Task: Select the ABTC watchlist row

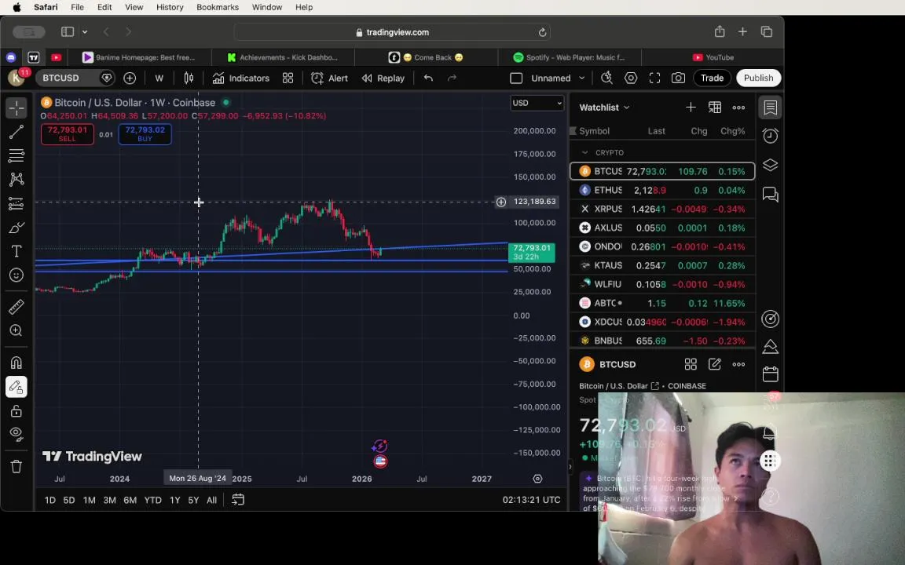Action: coord(662,303)
